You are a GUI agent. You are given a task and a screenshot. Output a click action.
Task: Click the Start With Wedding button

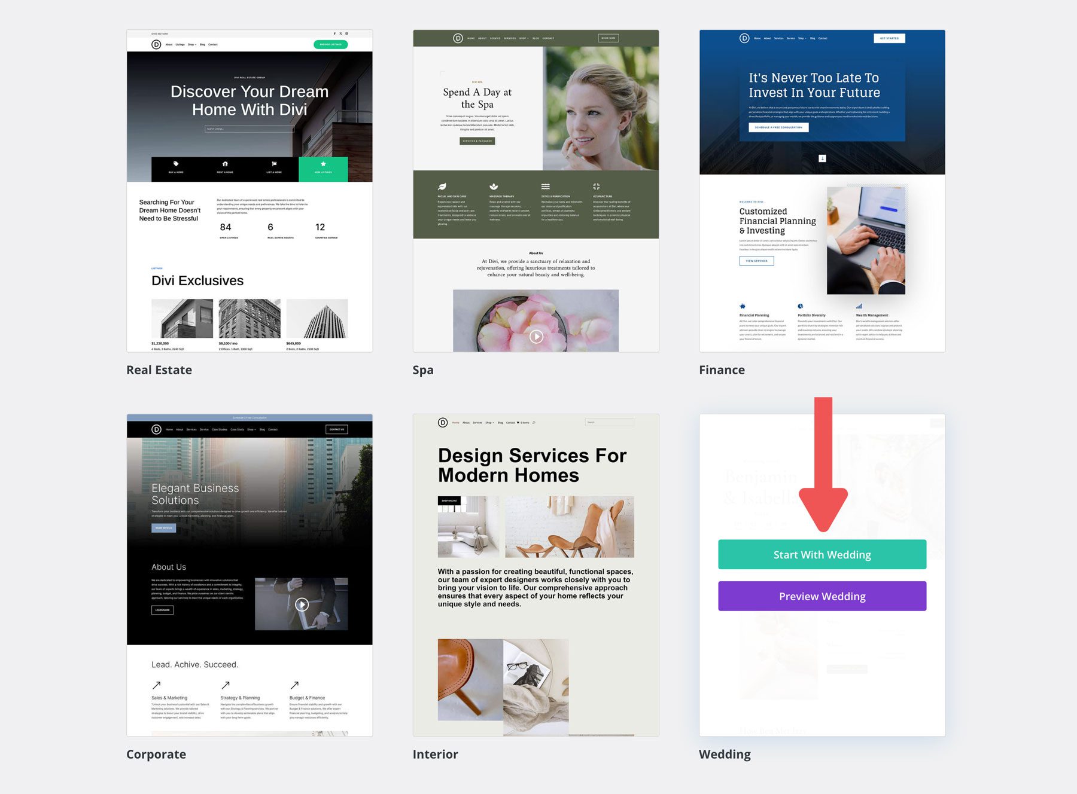click(x=822, y=554)
